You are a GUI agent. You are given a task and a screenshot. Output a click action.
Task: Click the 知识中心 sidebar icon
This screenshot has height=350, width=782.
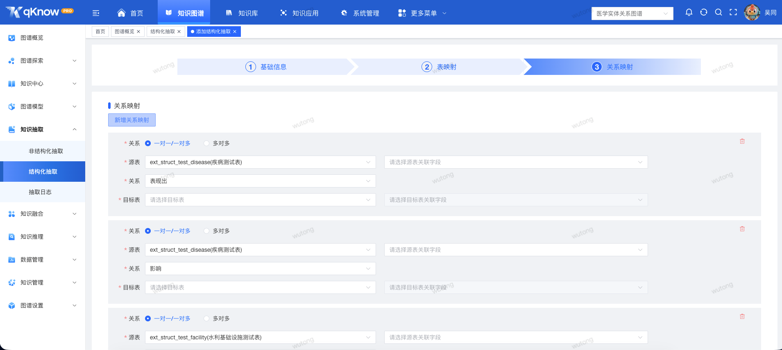pyautogui.click(x=12, y=84)
